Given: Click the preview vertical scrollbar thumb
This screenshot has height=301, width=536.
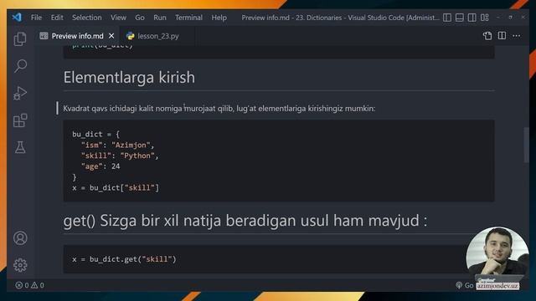Looking at the screenshot, I should coord(526,145).
